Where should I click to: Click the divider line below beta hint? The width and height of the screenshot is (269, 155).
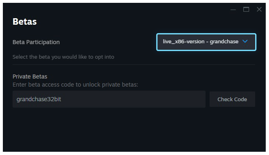pyautogui.click(x=134, y=64)
